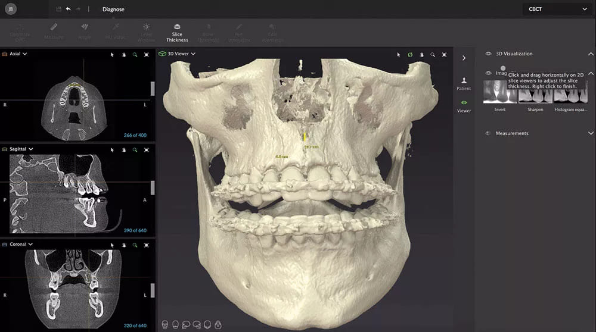Viewport: 596px width, 332px height.
Task: Set 3D view to front-facing skull orientation
Action: 164,325
